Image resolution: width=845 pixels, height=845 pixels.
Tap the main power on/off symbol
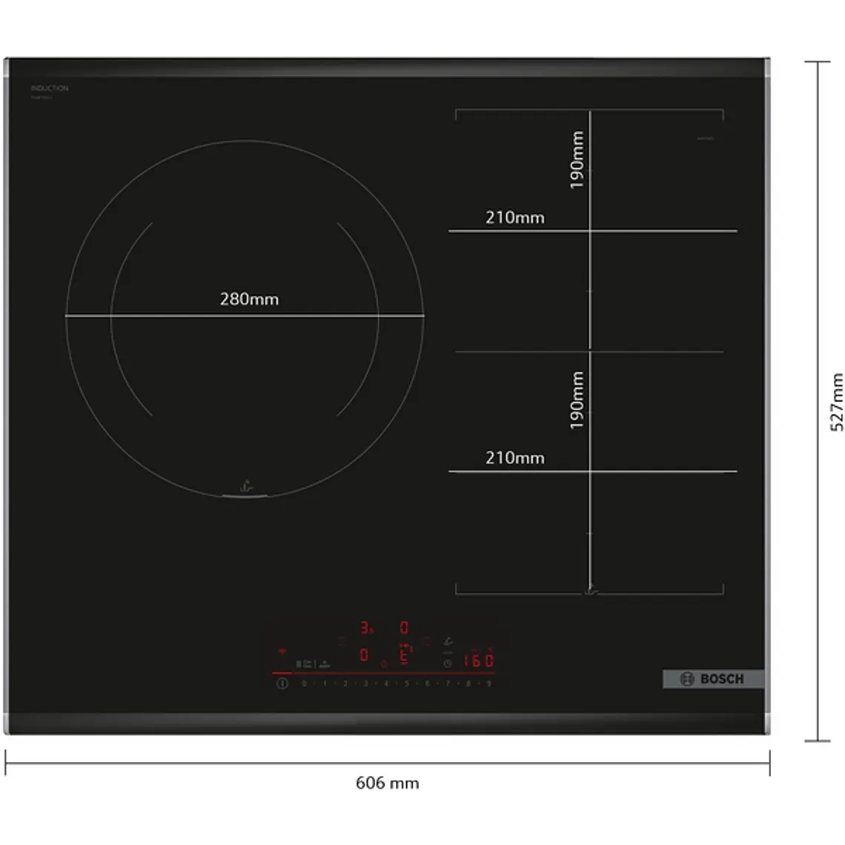click(281, 683)
